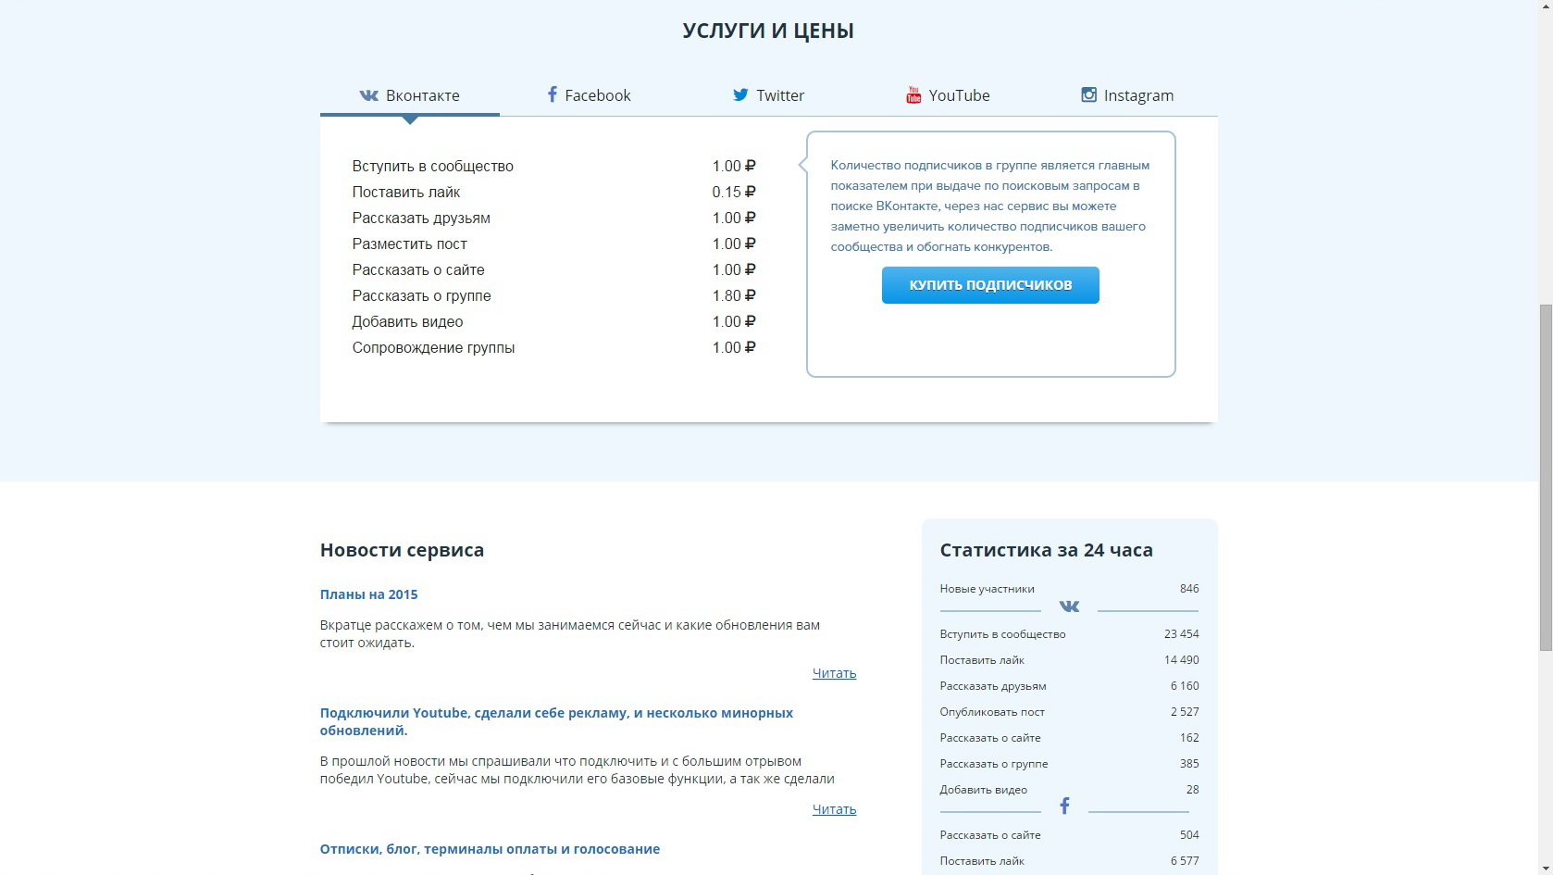The width and height of the screenshot is (1553, 875).
Task: Click the VK logo icon in the Вконтакте tab
Action: [x=368, y=95]
